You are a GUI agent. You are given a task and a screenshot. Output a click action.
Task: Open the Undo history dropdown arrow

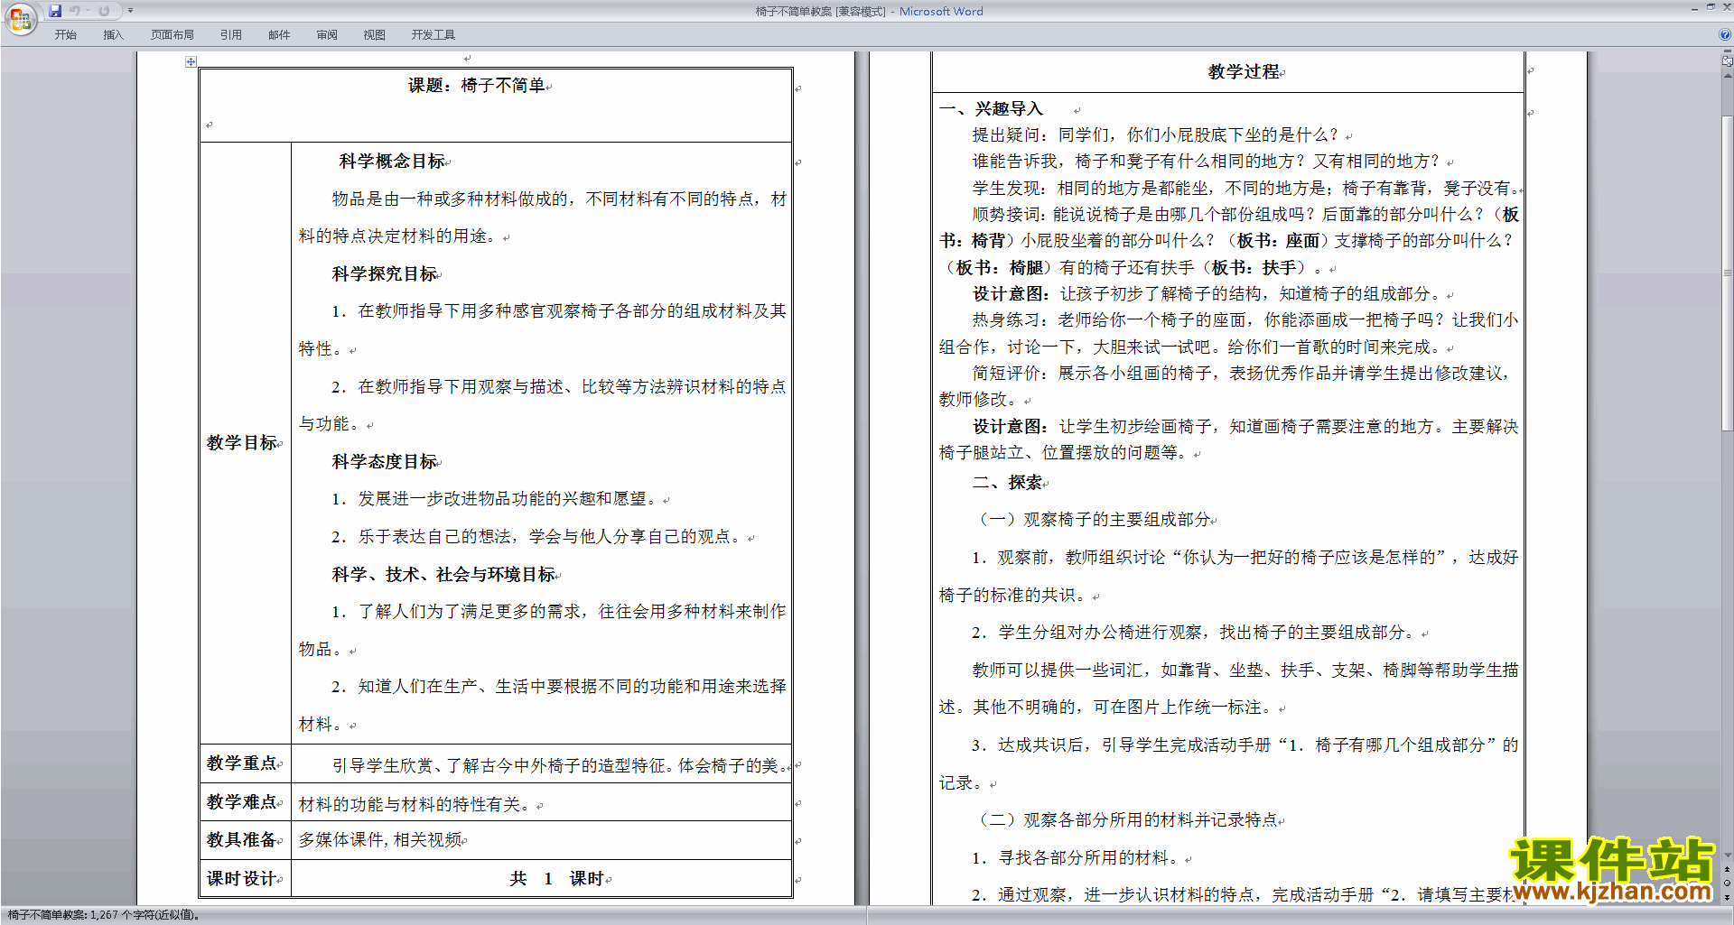click(89, 11)
